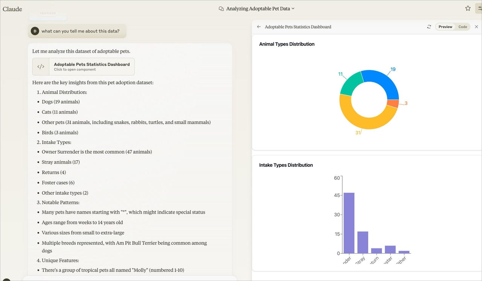Click Am Pit Bull Terrier breeds line
482x281 pixels.
point(124,247)
